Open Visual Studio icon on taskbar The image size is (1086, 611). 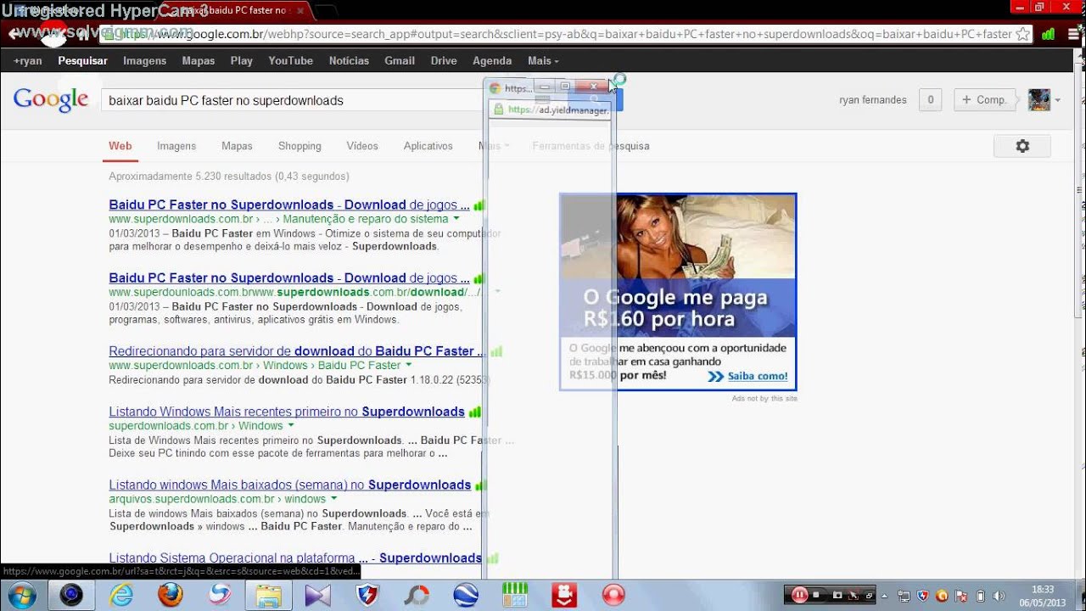tap(318, 596)
